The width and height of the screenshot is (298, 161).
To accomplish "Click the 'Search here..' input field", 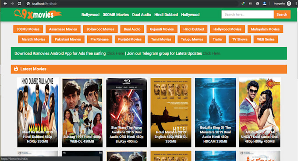I will (248, 14).
